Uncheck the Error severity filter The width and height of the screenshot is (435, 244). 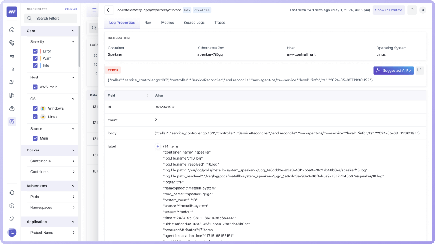click(35, 51)
